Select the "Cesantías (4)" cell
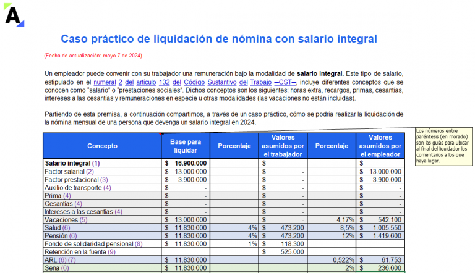Image resolution: width=475 pixels, height=273 pixels. coord(102,204)
